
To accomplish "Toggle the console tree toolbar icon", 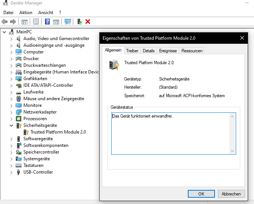I will [25, 22].
